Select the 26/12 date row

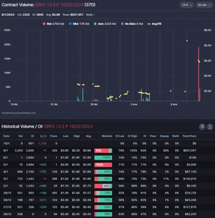click(x=107, y=214)
